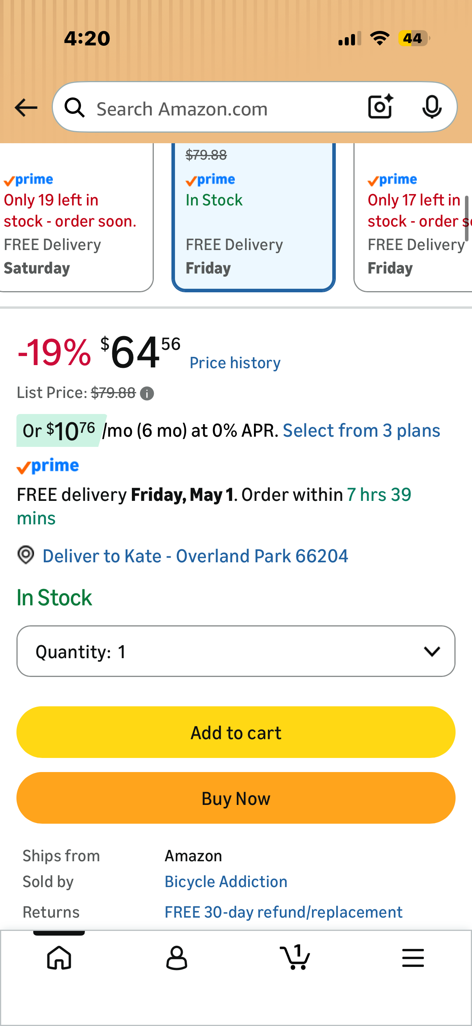
Task: Go to Home tab icon
Action: 59,957
